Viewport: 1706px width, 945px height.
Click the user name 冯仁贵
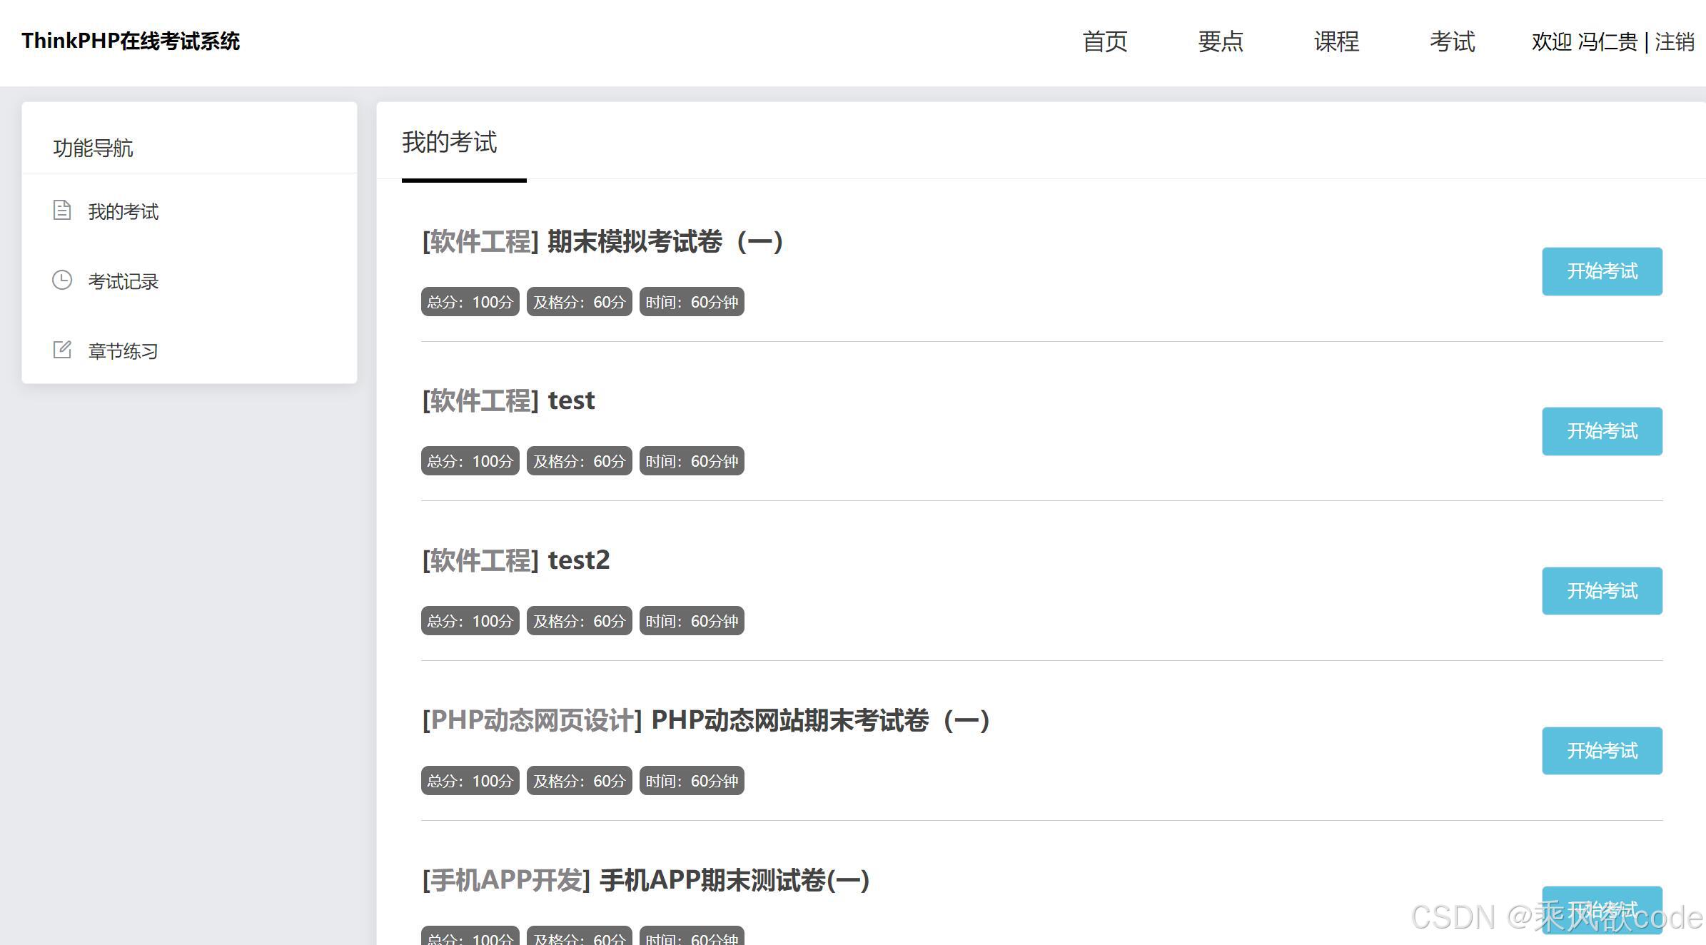tap(1607, 41)
